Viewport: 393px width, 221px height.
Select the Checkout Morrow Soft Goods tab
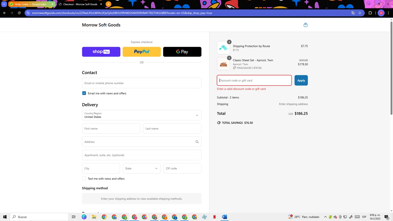[80, 4]
